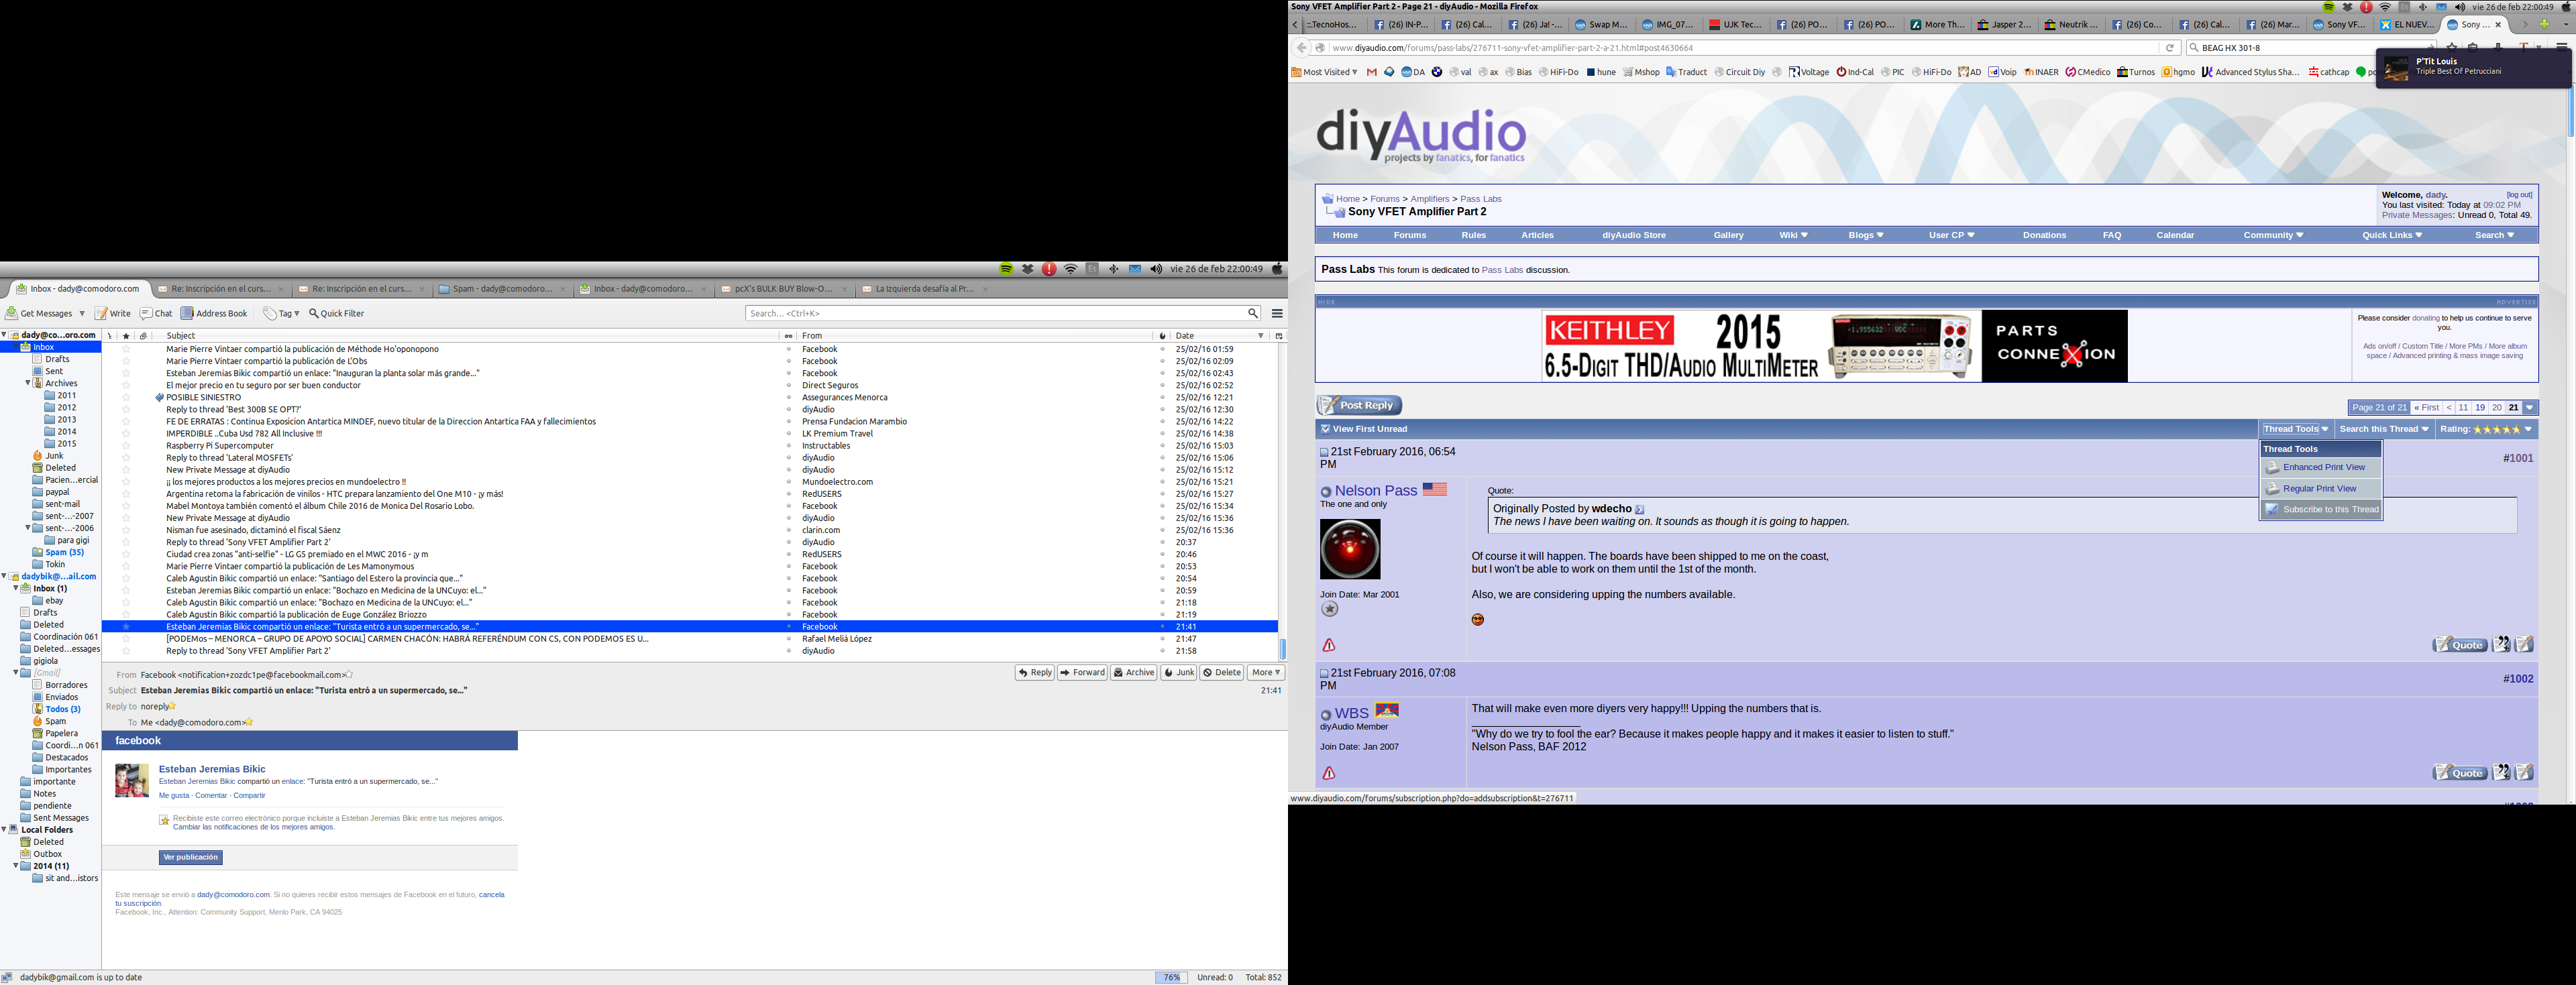2576x985 pixels.
Task: Click Thunderbird global search field
Action: pos(1002,313)
